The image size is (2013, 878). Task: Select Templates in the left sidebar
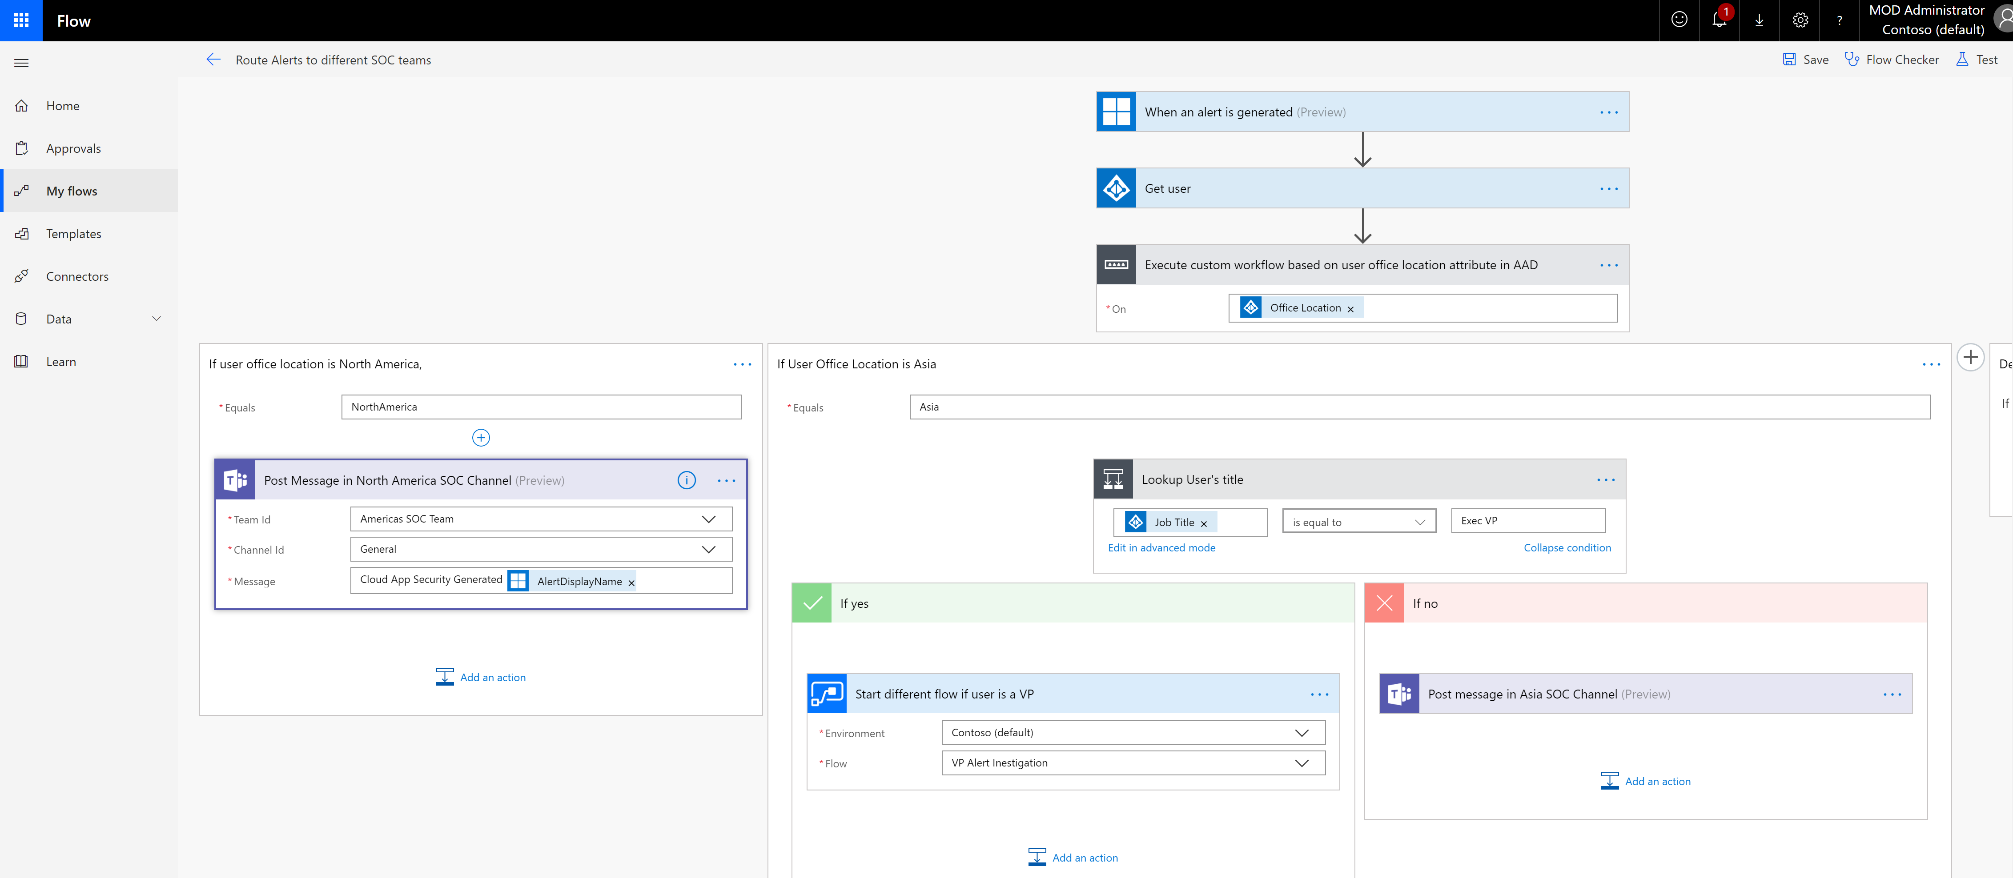[x=73, y=233]
